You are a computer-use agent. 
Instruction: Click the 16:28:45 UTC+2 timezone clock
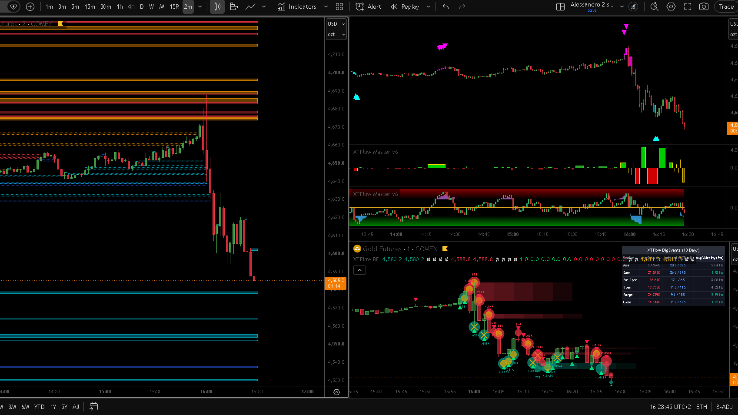(670, 407)
